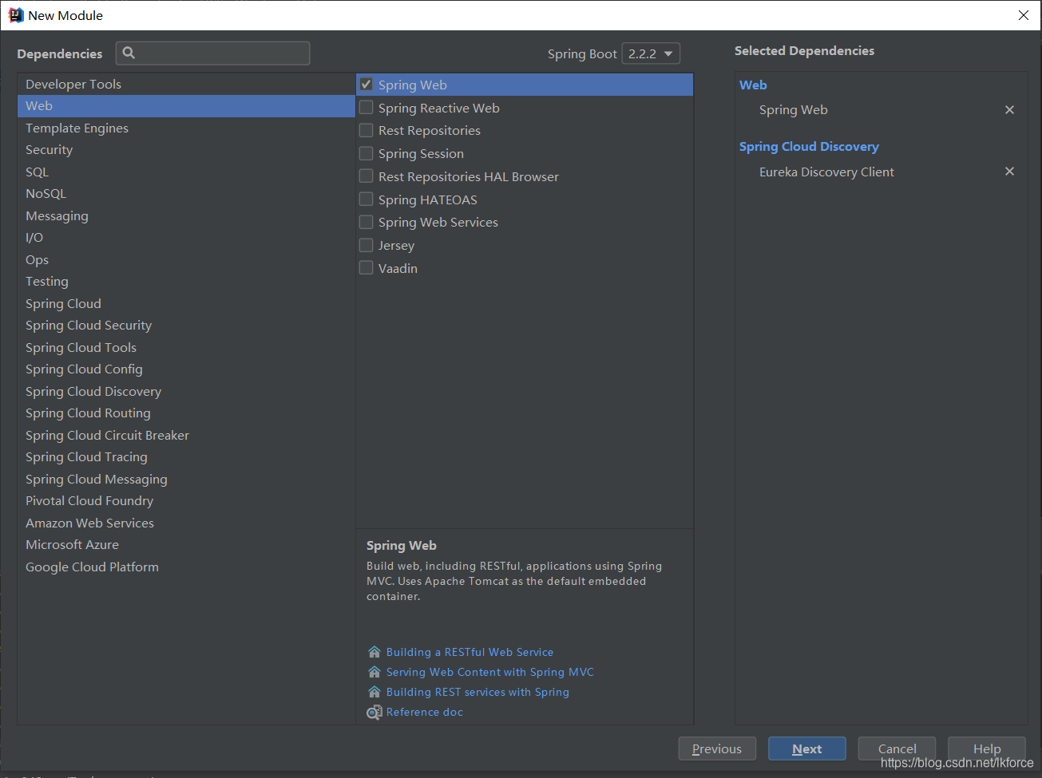Open the Spring Boot version dropdown

tap(651, 53)
